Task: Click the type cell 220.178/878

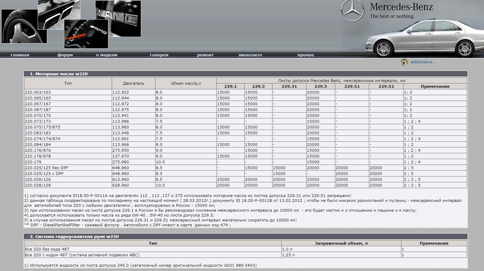Action: [x=68, y=156]
